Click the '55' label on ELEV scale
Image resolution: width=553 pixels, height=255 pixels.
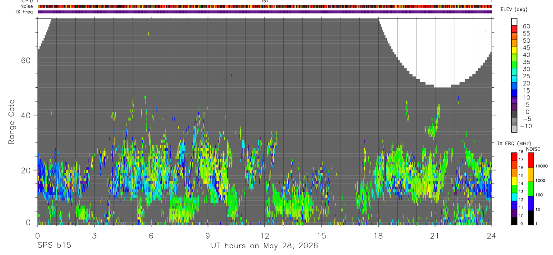526,33
